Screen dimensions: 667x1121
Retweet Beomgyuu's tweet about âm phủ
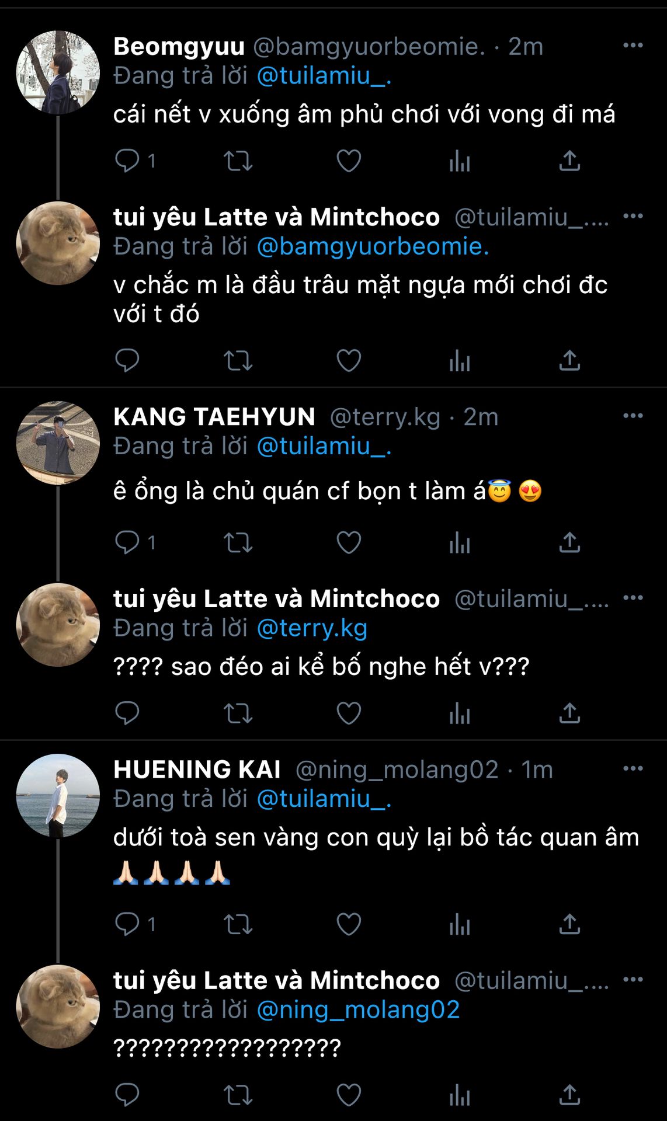(238, 161)
